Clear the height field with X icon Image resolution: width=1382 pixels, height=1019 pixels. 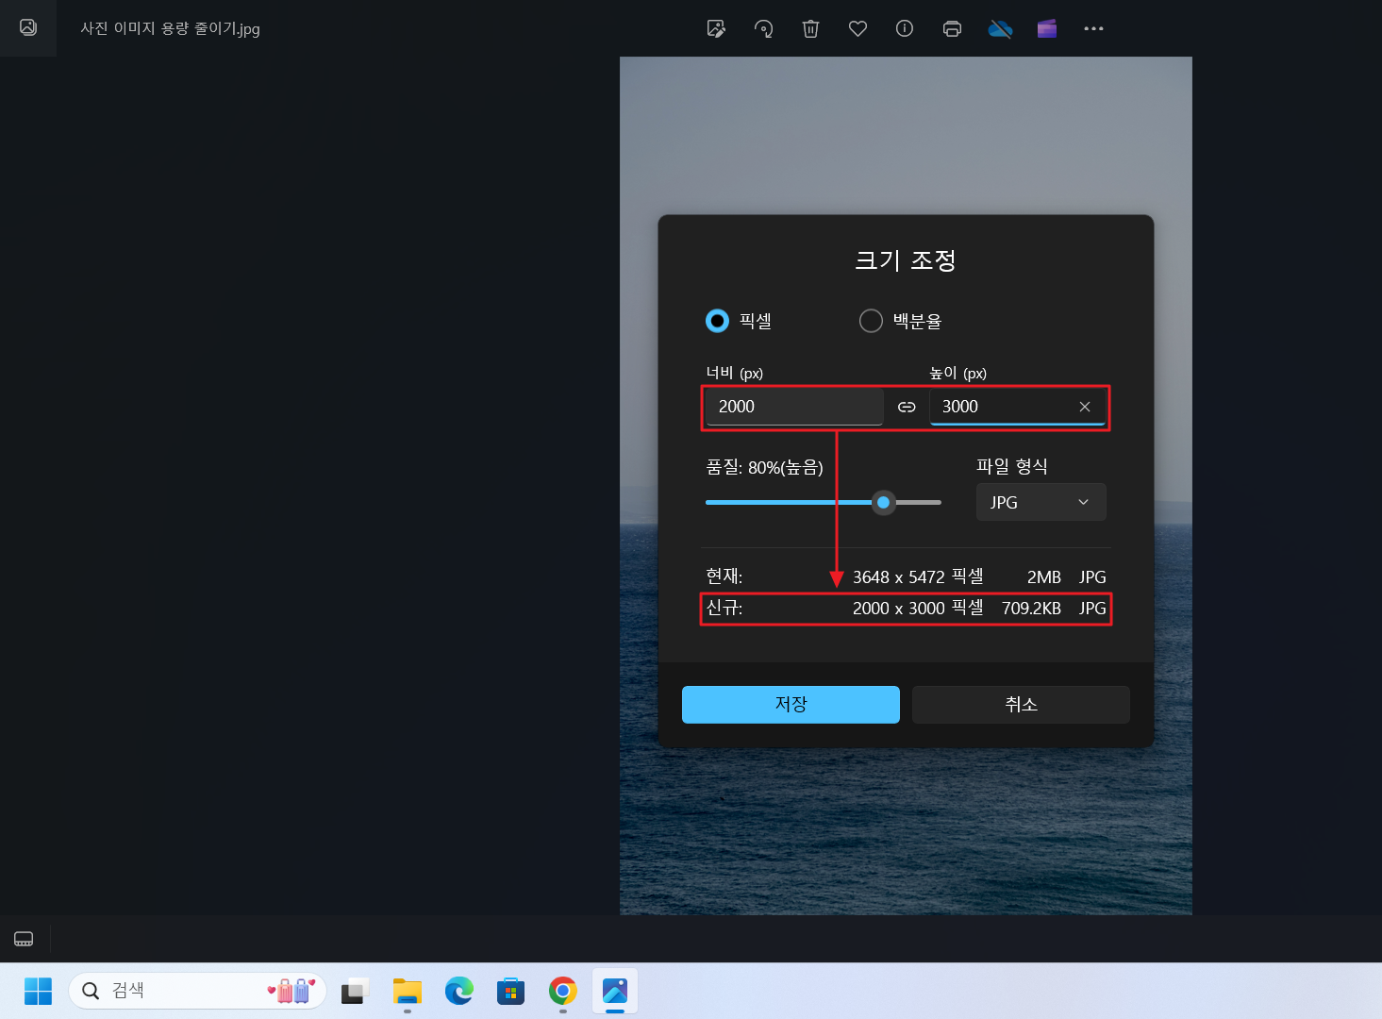click(x=1085, y=407)
